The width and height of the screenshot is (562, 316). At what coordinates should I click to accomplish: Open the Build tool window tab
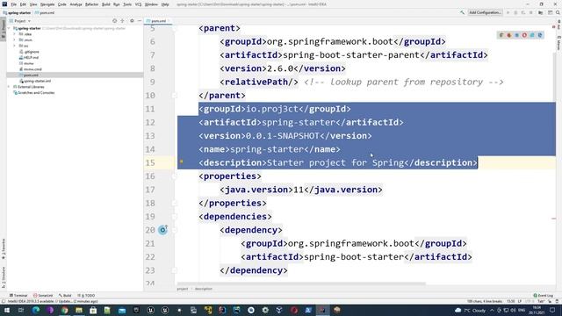click(x=65, y=295)
